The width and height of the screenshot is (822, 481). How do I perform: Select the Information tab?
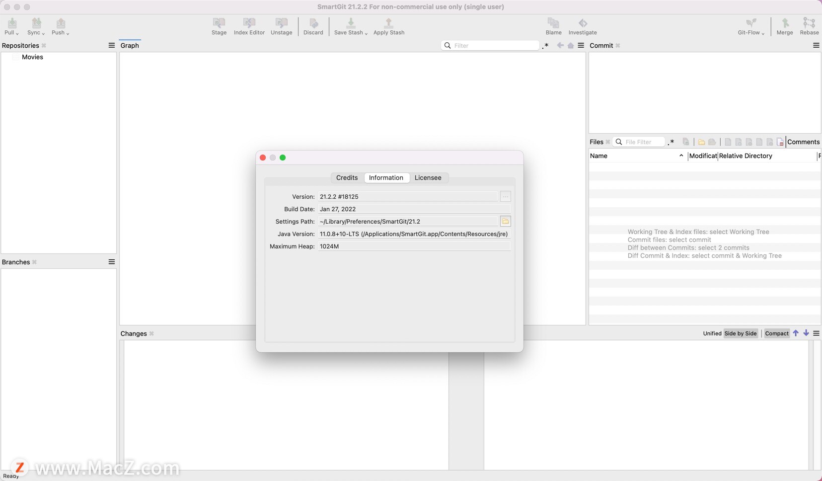click(x=386, y=178)
